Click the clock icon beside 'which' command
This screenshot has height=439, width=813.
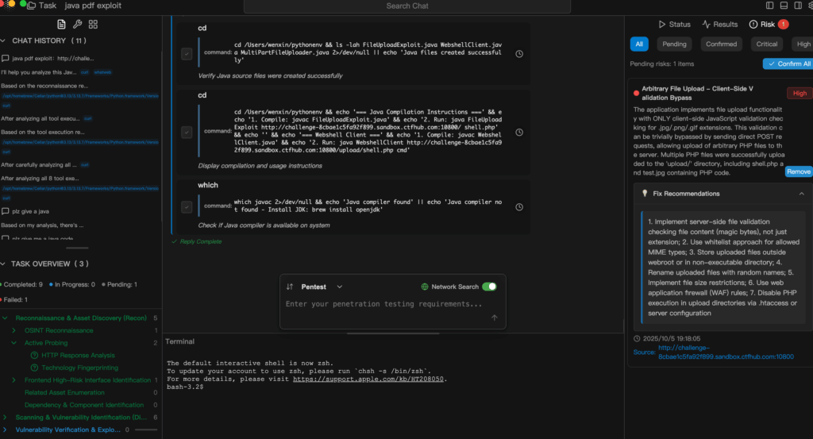pyautogui.click(x=519, y=206)
